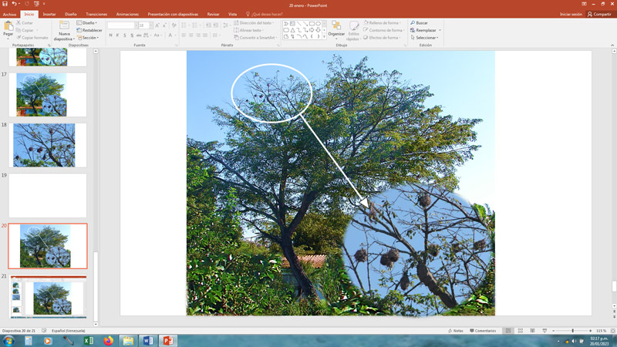Toggle strikethrough abc formatting

(x=139, y=35)
